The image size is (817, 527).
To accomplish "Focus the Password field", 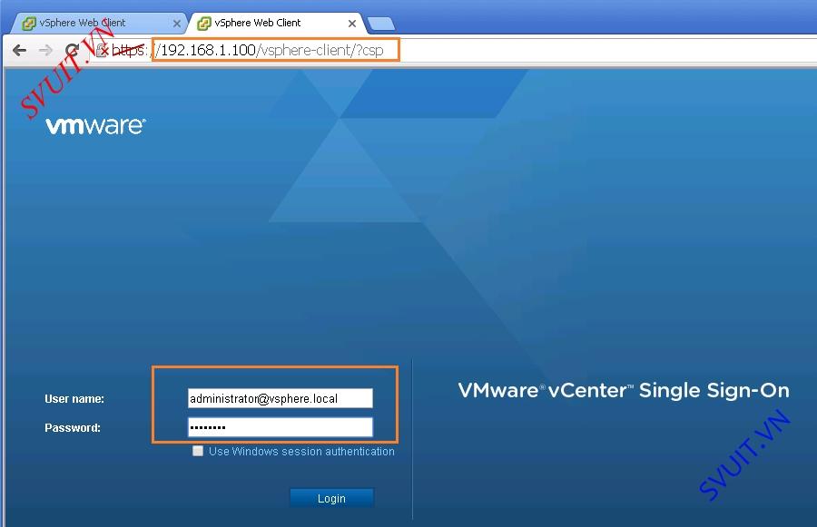I will pos(280,427).
